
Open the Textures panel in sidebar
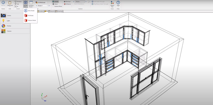tap(15, 31)
